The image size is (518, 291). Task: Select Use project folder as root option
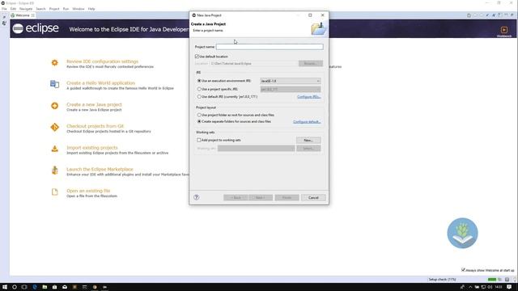(x=199, y=115)
